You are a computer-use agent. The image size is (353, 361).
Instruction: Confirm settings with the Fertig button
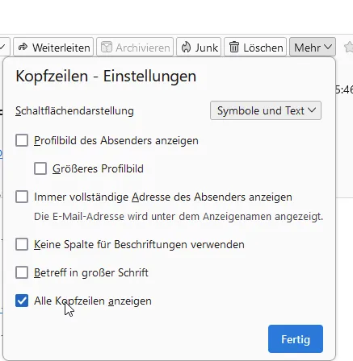pyautogui.click(x=296, y=339)
